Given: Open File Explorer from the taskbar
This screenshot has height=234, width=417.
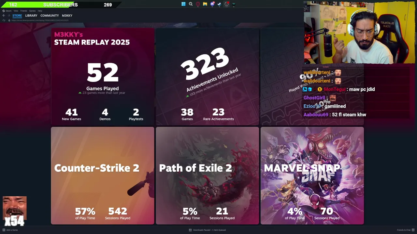Looking at the screenshot, I should [x=205, y=4].
